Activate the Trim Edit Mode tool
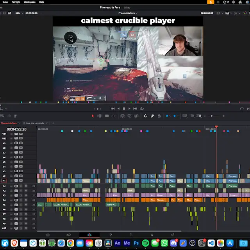The height and width of the screenshot is (250, 250). point(100,116)
